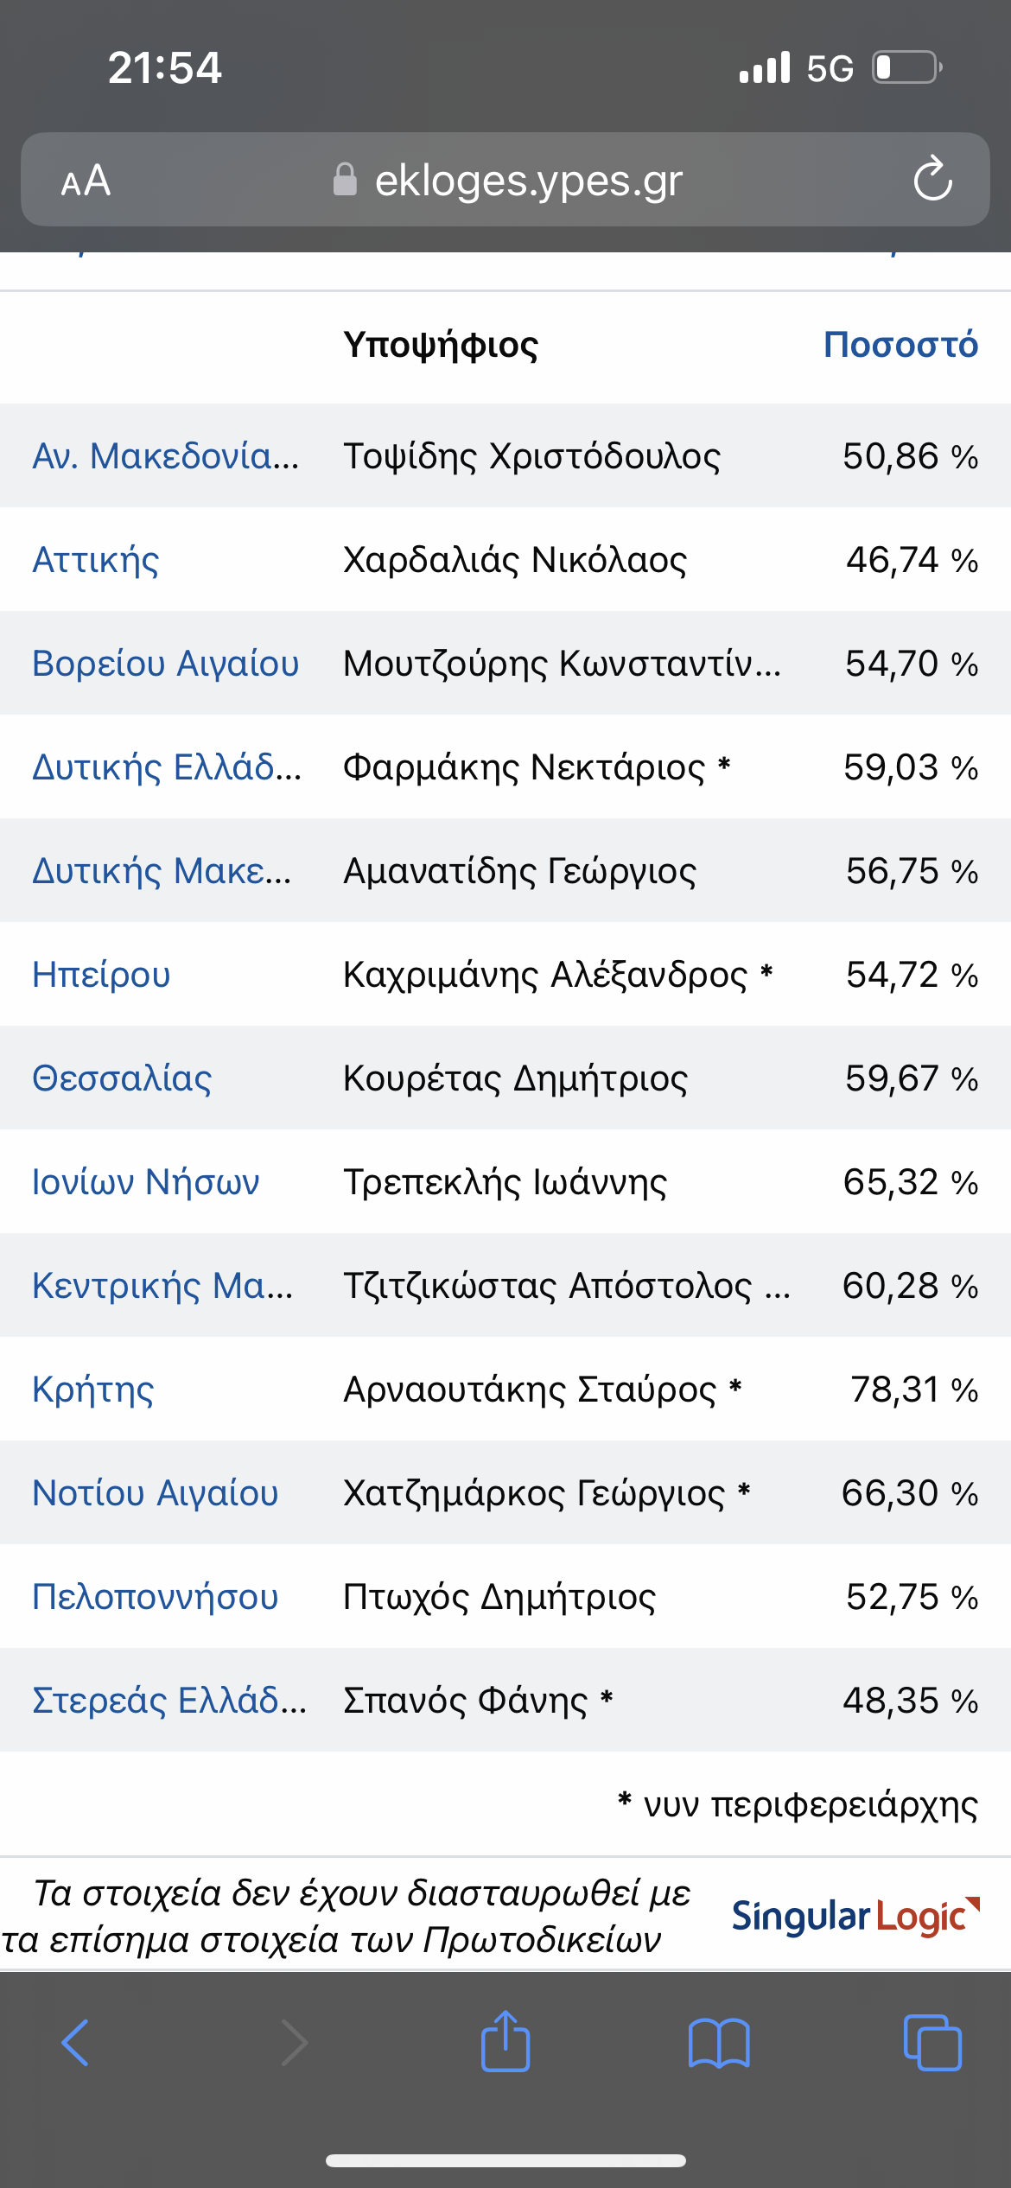Open the Κρήτης region link
Viewport: 1011px width, 2188px height.
pos(93,1390)
